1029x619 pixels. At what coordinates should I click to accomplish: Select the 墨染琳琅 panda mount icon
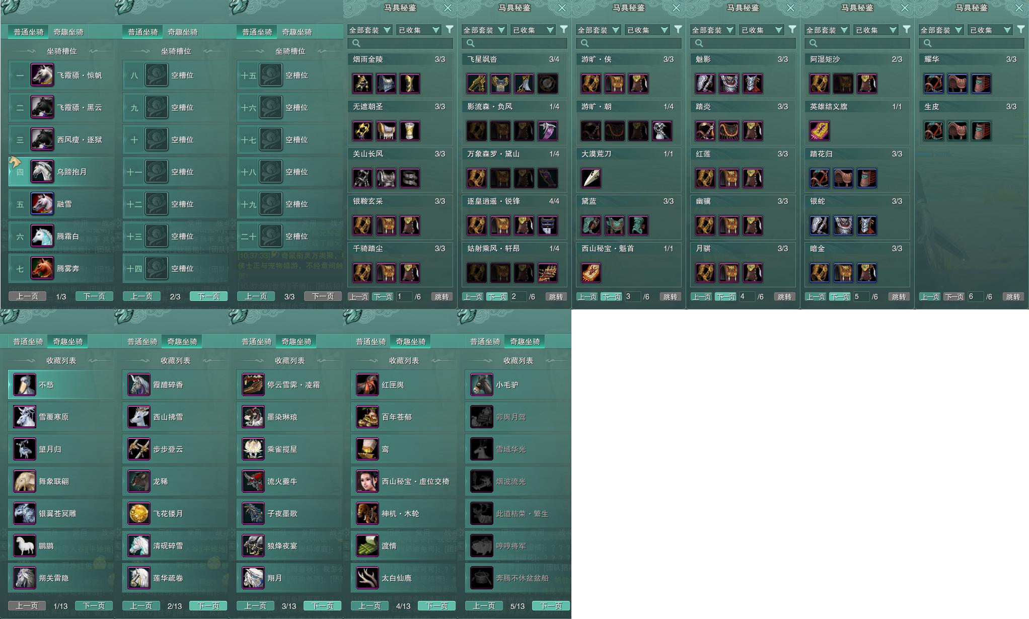click(x=253, y=417)
